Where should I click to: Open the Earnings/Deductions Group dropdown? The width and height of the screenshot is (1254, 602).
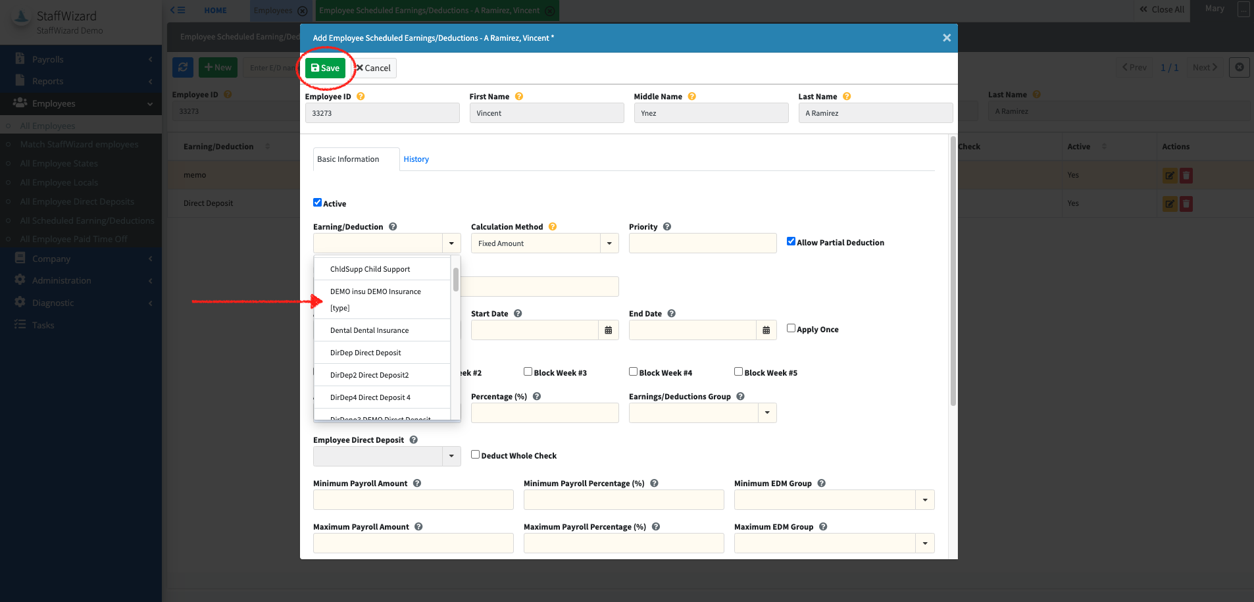(767, 413)
